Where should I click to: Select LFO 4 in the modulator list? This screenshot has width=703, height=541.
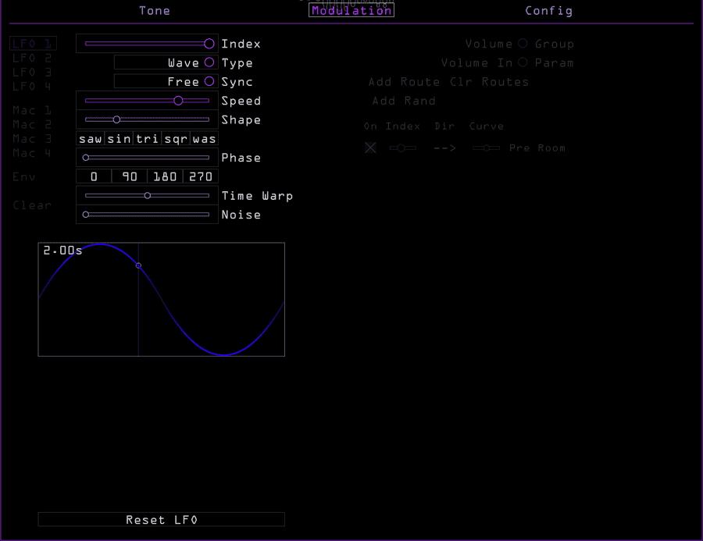point(32,86)
